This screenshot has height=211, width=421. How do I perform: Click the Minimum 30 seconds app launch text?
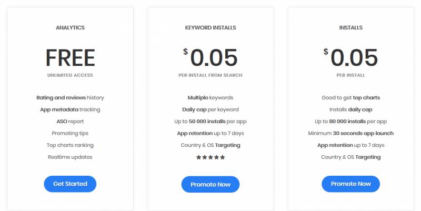(x=350, y=134)
